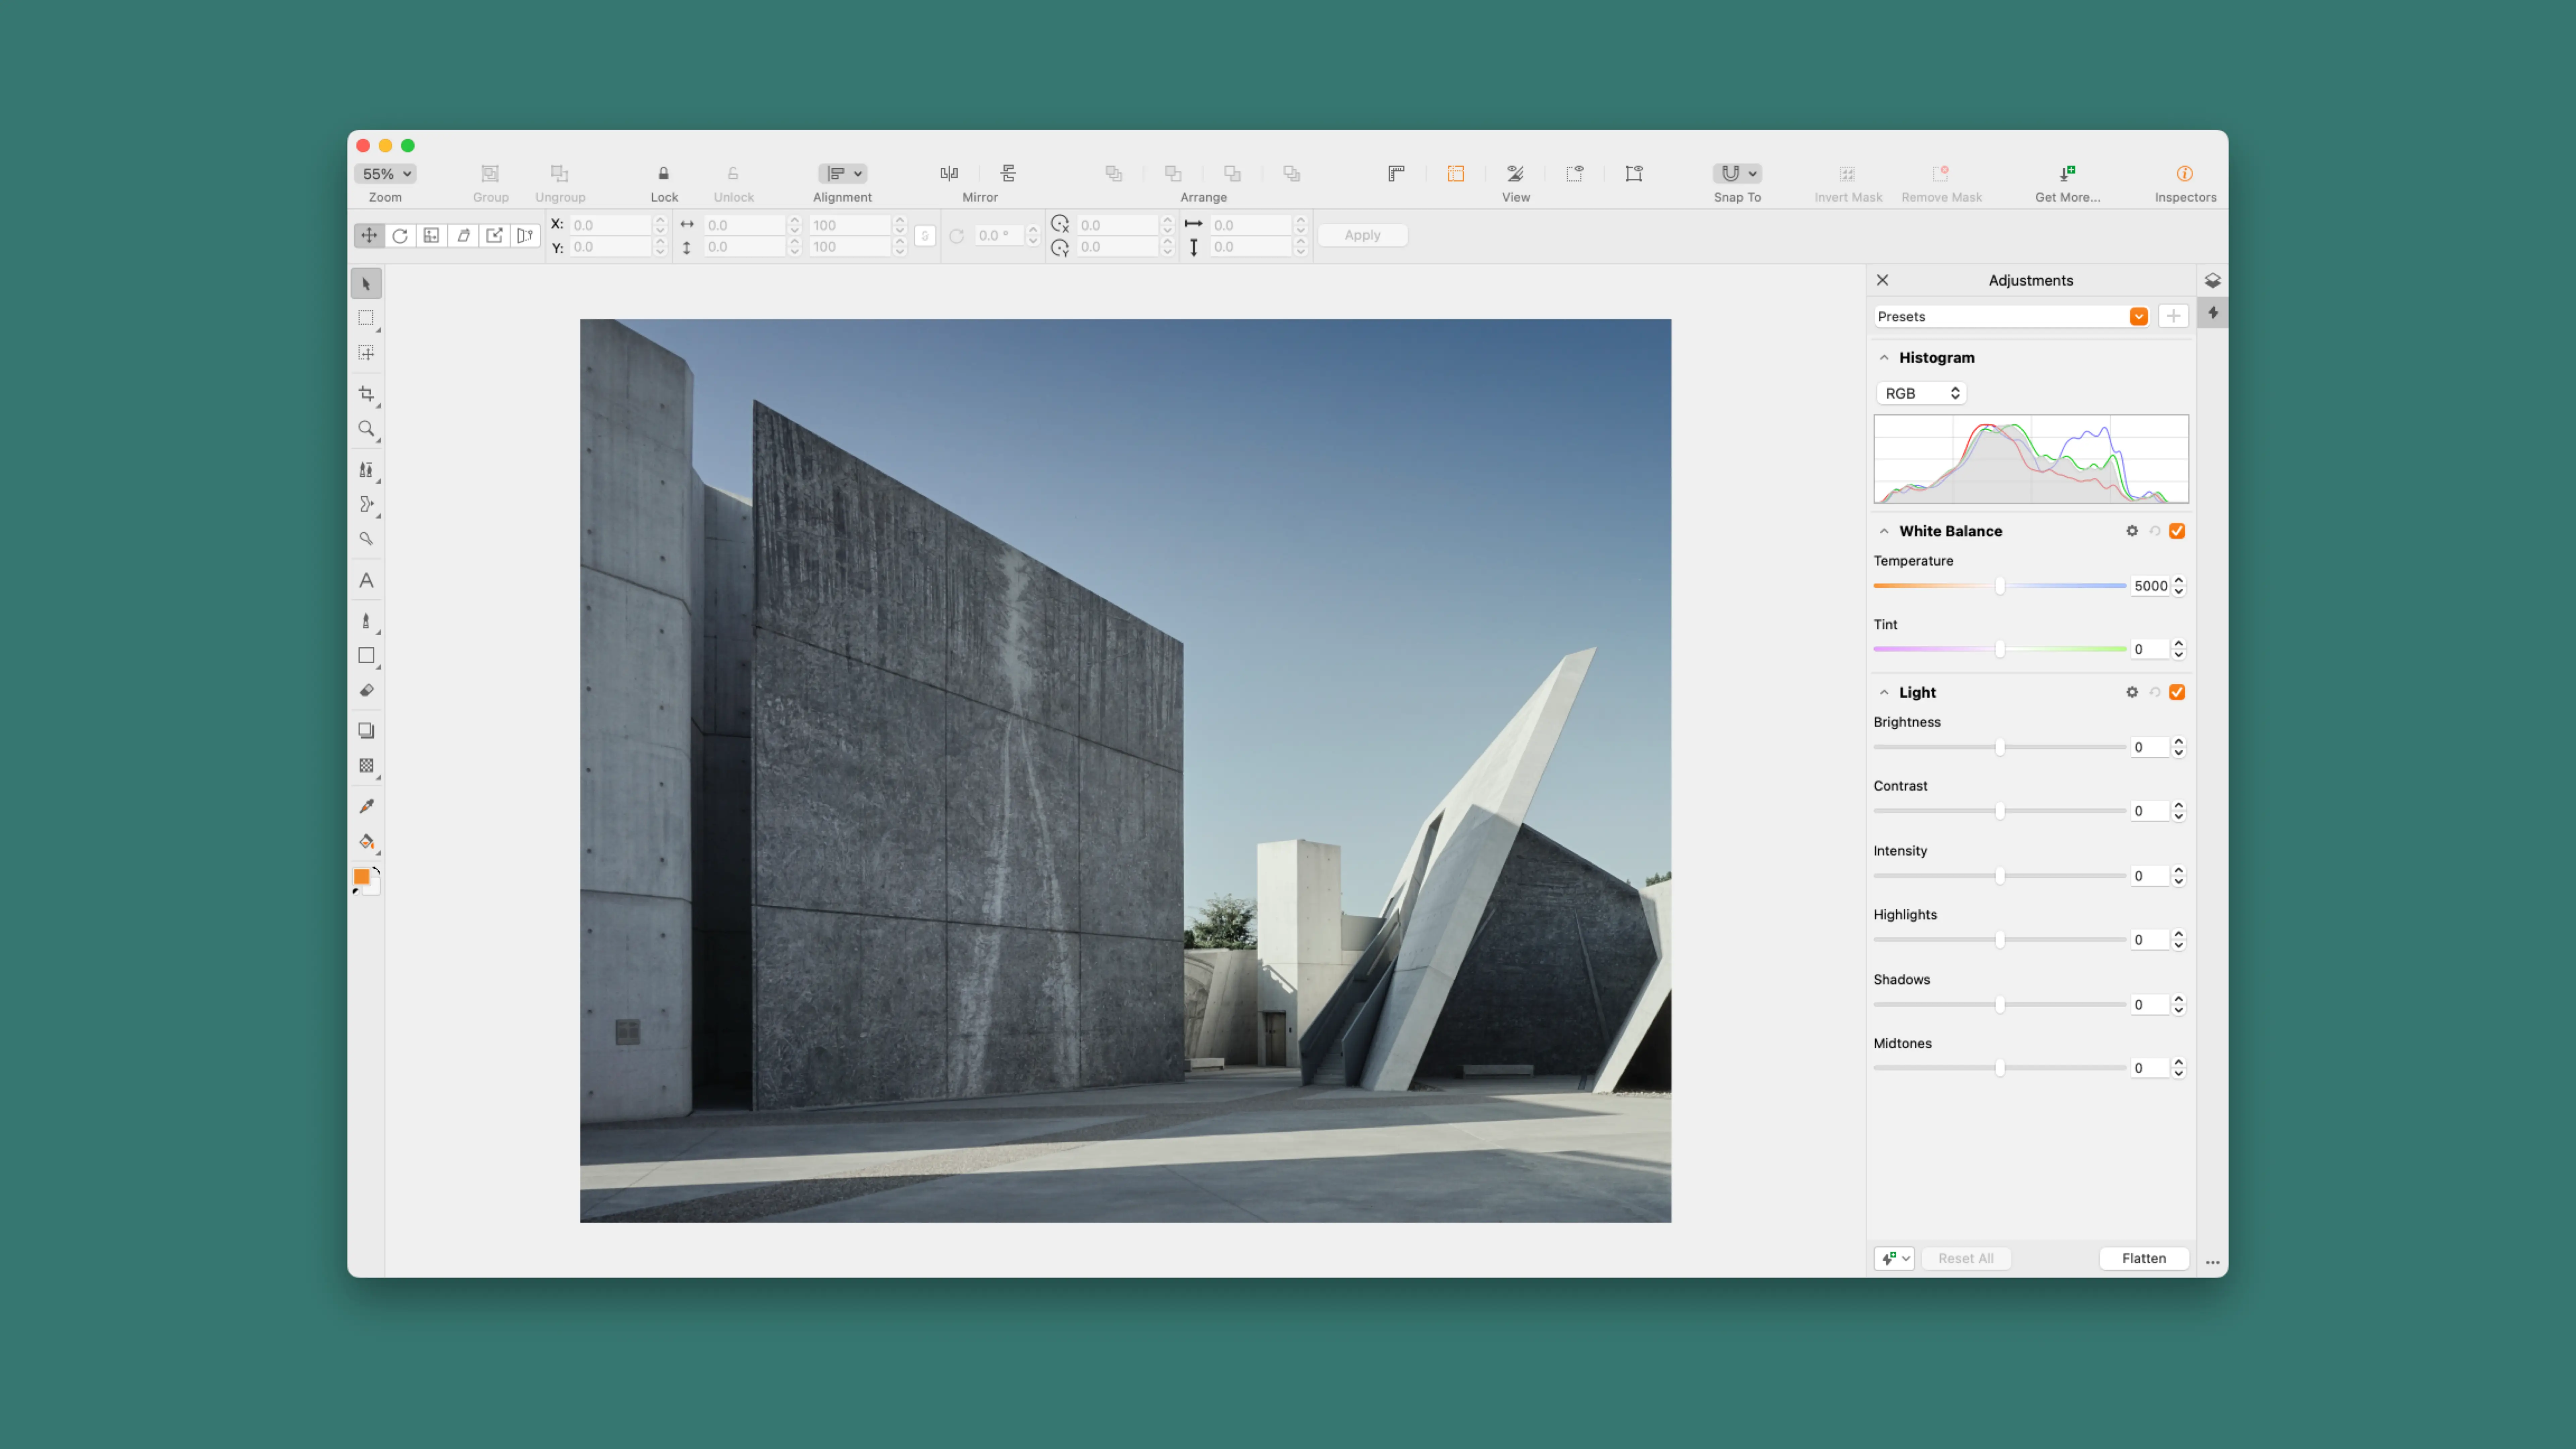Switch to the Adjustments lightning tab
Image resolution: width=2576 pixels, height=1449 pixels.
2213,313
